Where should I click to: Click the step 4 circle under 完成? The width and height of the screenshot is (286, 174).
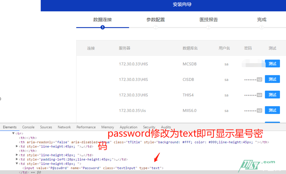tap(261, 28)
